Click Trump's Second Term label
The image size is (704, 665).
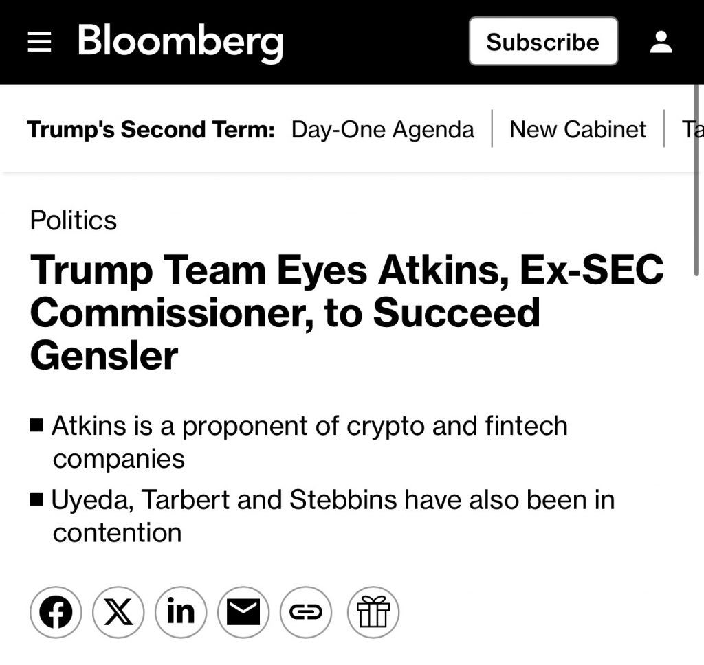[x=151, y=129]
